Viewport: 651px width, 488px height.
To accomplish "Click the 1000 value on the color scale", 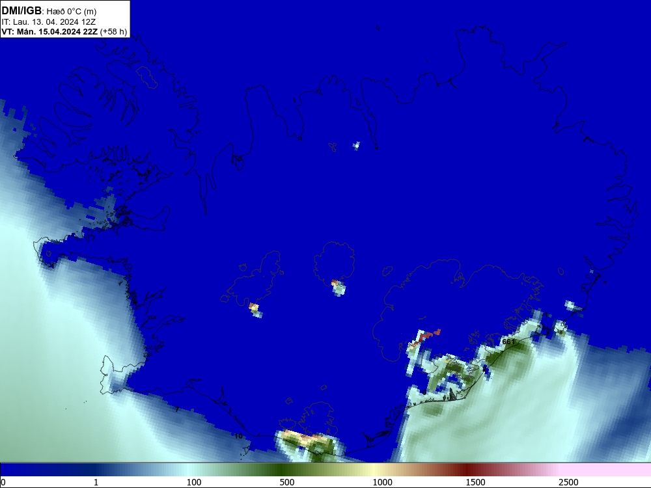I will (x=382, y=481).
